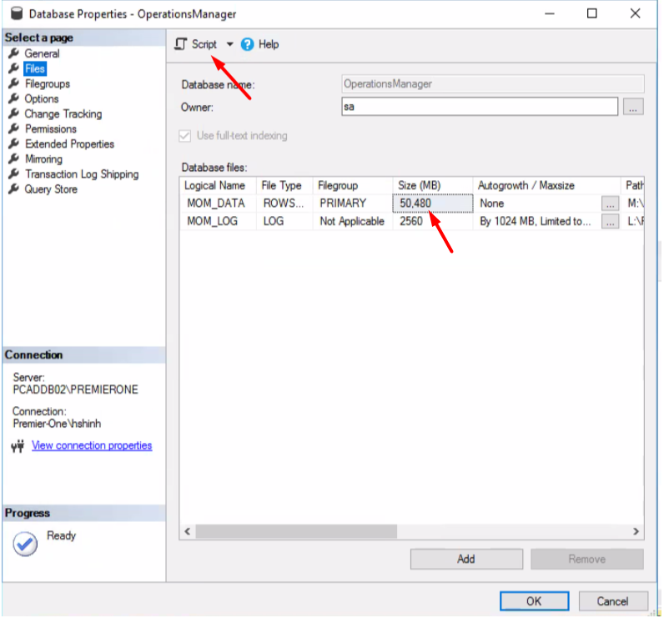Open the Extended Properties page
Viewport: 664px width, 618px height.
69,144
